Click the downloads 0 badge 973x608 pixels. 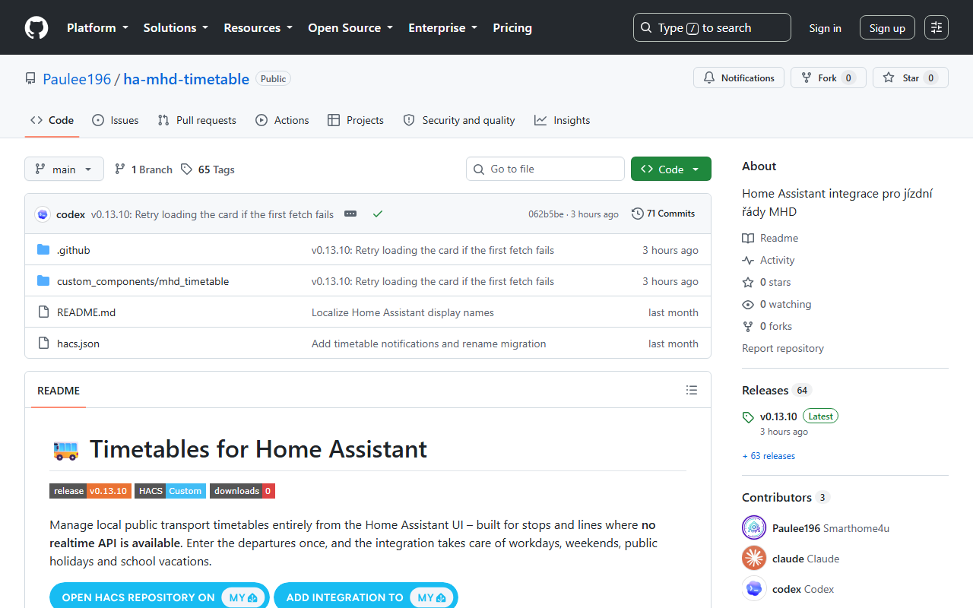click(x=242, y=491)
